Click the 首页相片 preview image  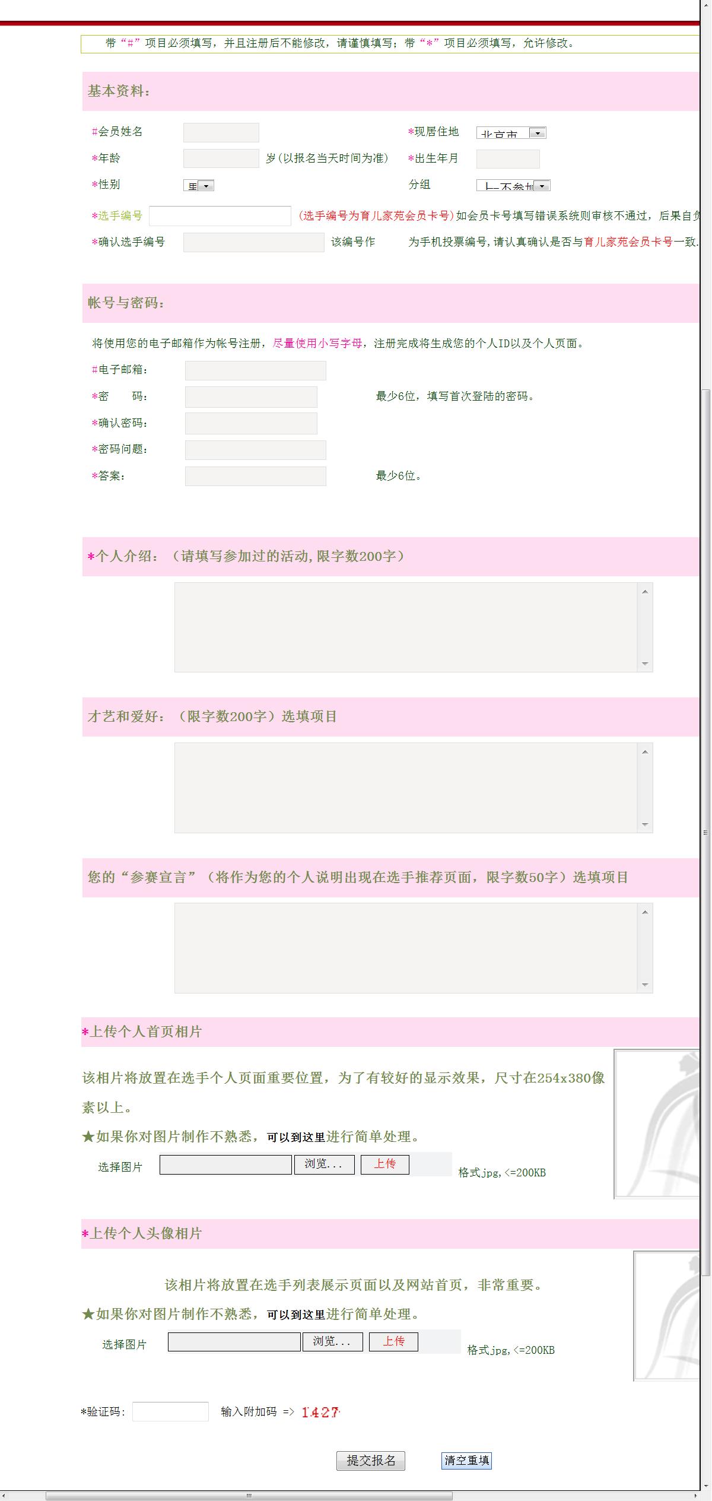[x=657, y=1124]
